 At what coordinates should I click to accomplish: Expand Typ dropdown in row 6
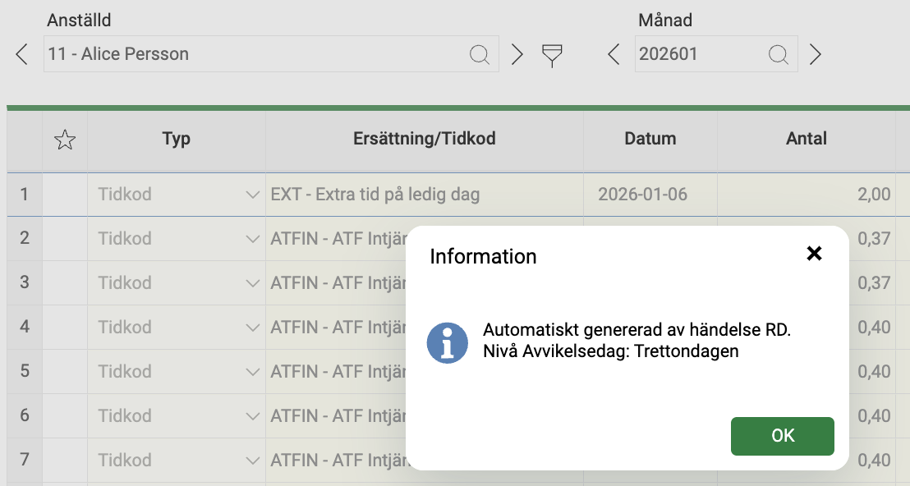[252, 416]
